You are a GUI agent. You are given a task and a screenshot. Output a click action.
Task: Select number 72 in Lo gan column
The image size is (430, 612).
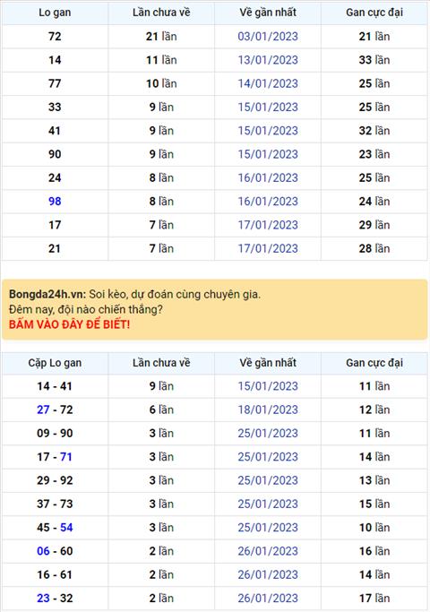tap(55, 37)
